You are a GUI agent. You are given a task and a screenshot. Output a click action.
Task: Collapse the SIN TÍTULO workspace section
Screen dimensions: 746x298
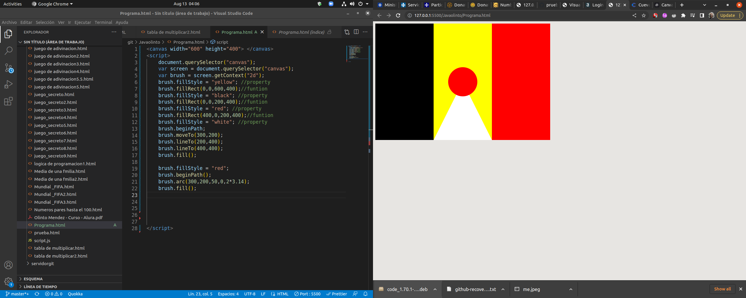coord(54,42)
